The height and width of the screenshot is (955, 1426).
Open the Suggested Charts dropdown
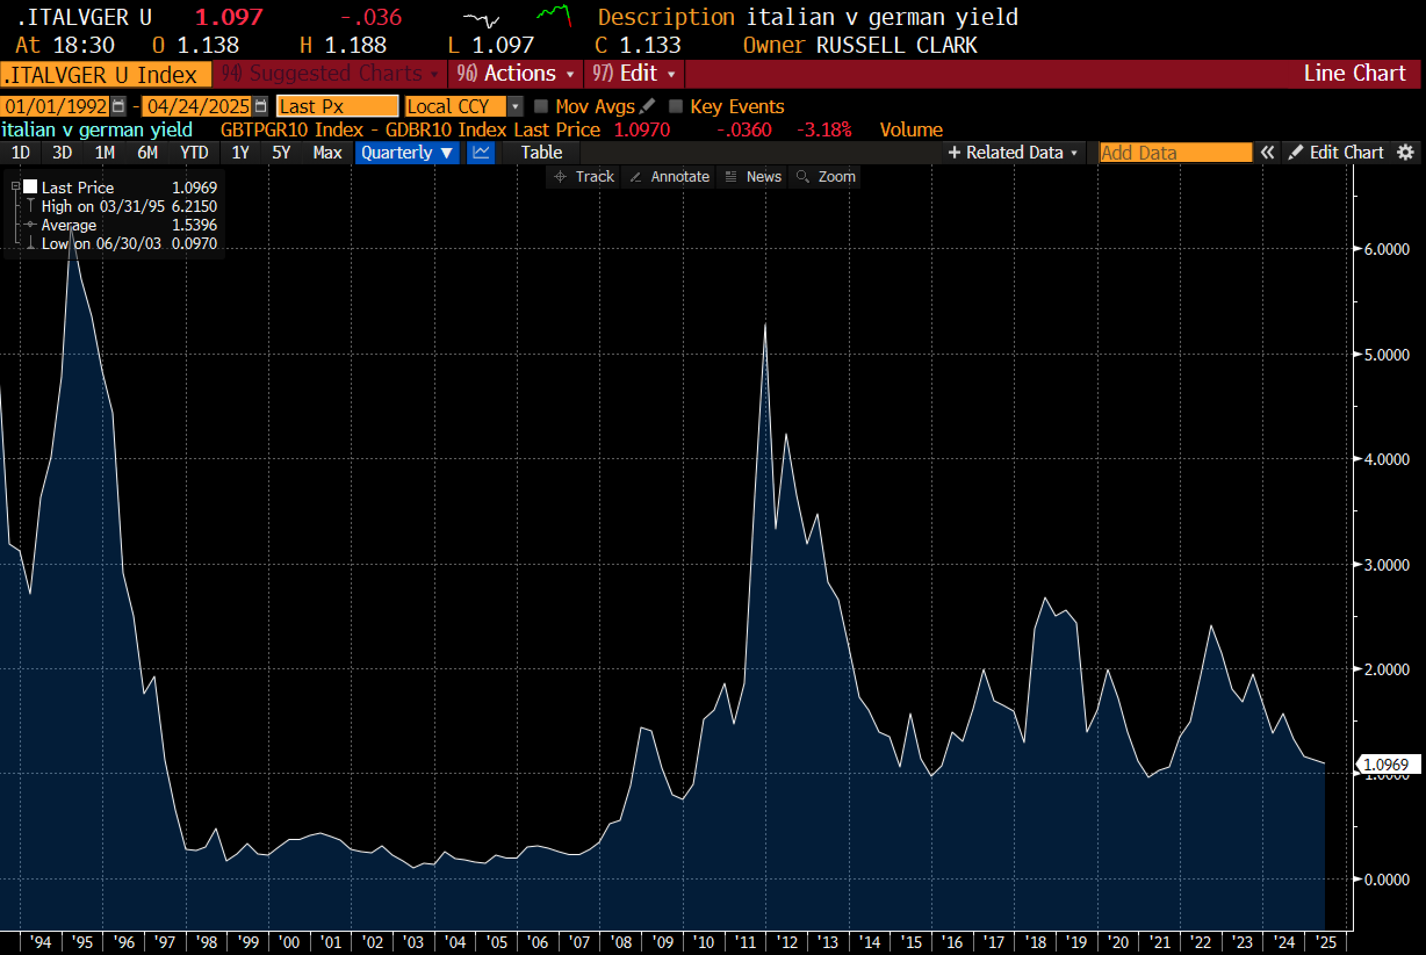click(329, 74)
